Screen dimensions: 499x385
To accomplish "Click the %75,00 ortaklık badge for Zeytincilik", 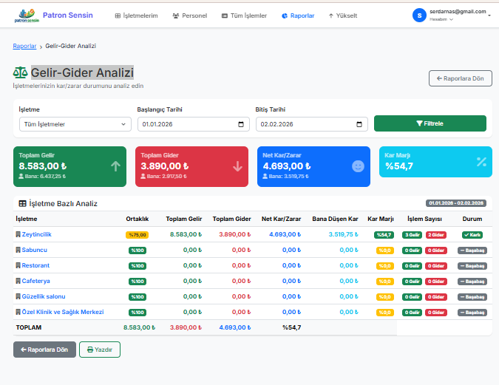I will click(138, 235).
